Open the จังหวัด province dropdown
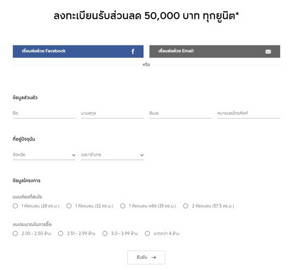The height and width of the screenshot is (270, 291). (44, 155)
